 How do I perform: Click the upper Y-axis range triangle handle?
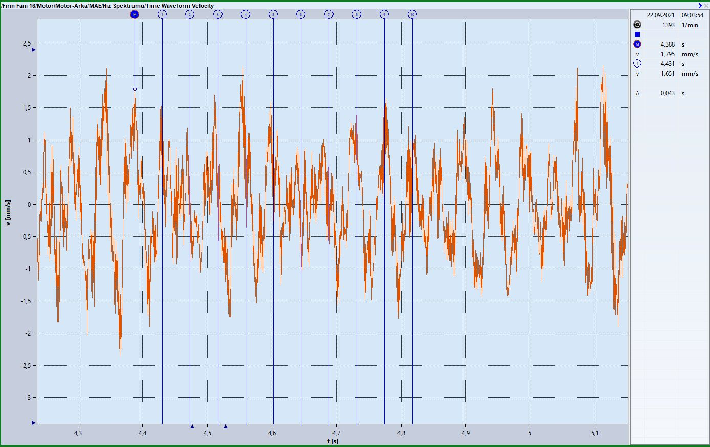coord(34,50)
